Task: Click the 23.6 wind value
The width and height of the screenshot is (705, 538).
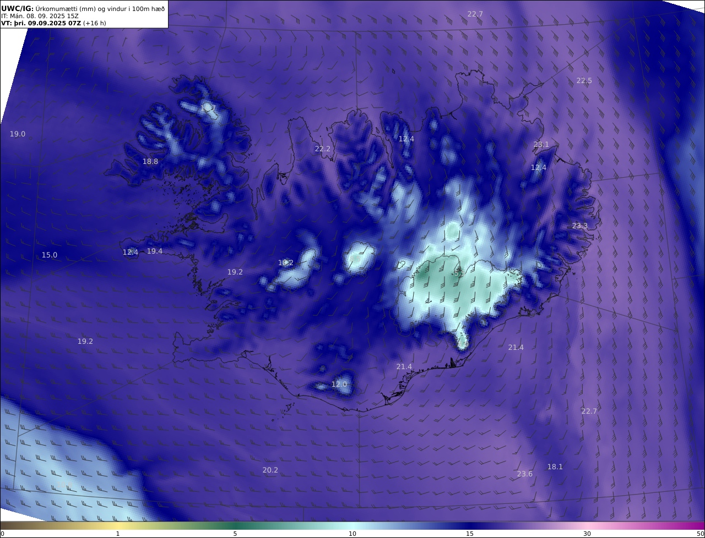Action: click(525, 474)
